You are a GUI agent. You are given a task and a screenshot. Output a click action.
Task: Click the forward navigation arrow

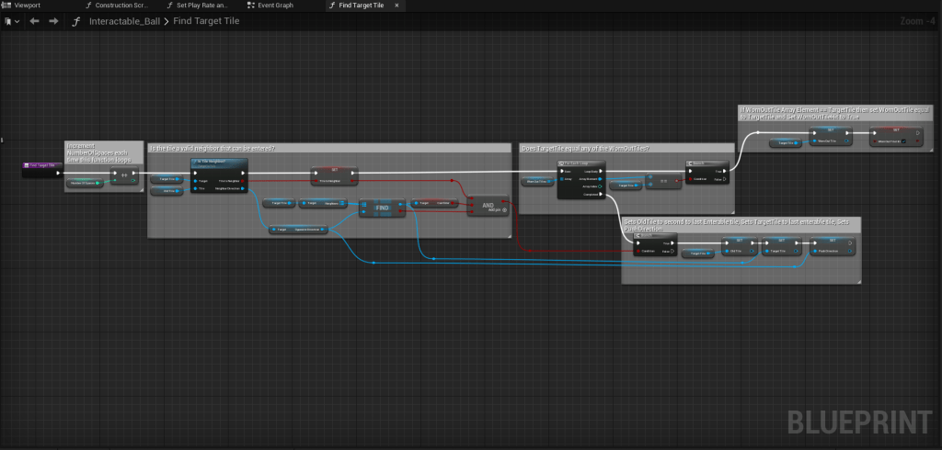[x=54, y=21]
